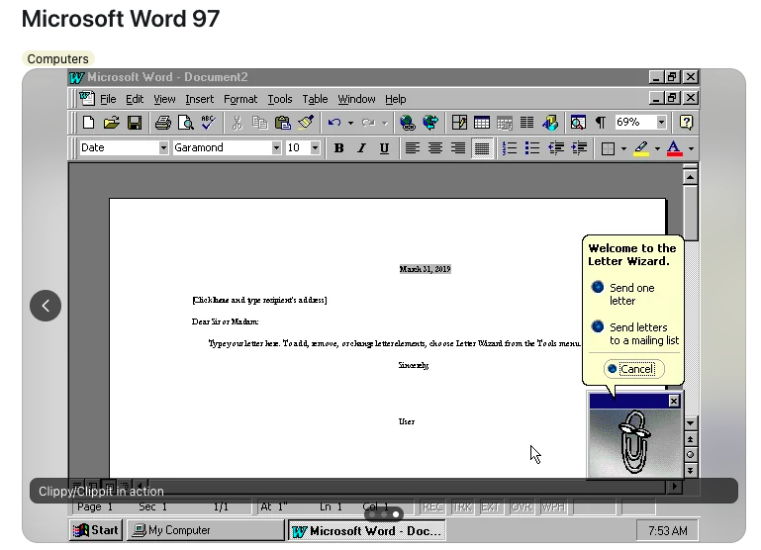Select the Format Painter brush
The width and height of the screenshot is (761, 550).
[305, 123]
